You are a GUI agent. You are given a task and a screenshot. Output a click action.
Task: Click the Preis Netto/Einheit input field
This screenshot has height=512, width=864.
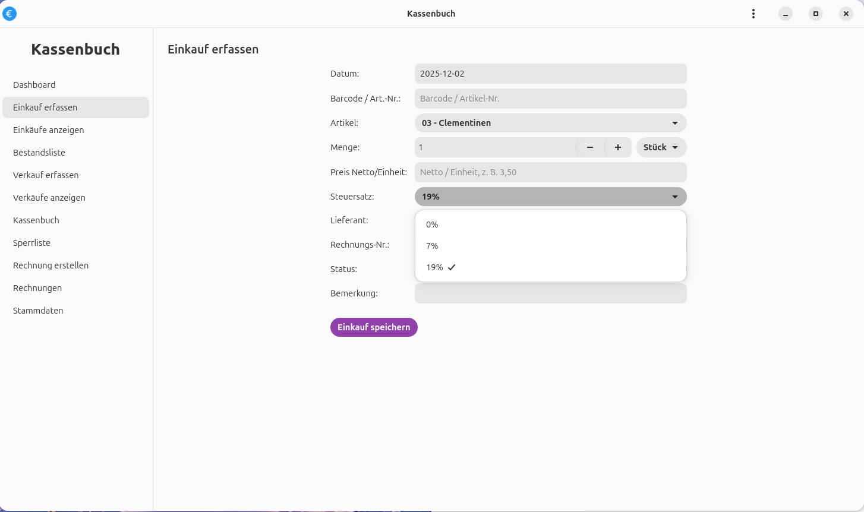(x=550, y=172)
